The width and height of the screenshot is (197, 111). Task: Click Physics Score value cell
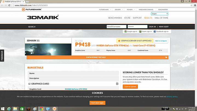click(129, 50)
